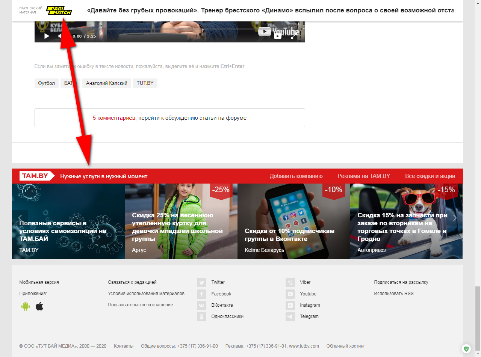Screen dimensions: 481x357
Task: Open Одноклассники text link
Action: 227,316
